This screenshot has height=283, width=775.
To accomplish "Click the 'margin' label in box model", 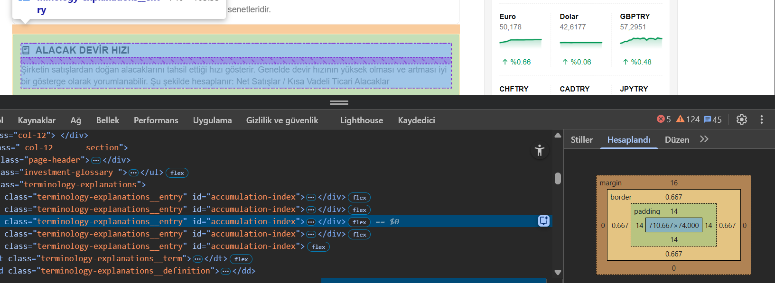I will coord(610,183).
